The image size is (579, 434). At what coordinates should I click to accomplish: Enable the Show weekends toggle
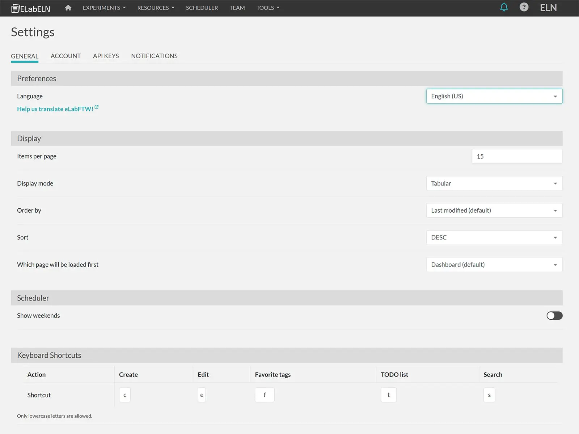point(554,316)
